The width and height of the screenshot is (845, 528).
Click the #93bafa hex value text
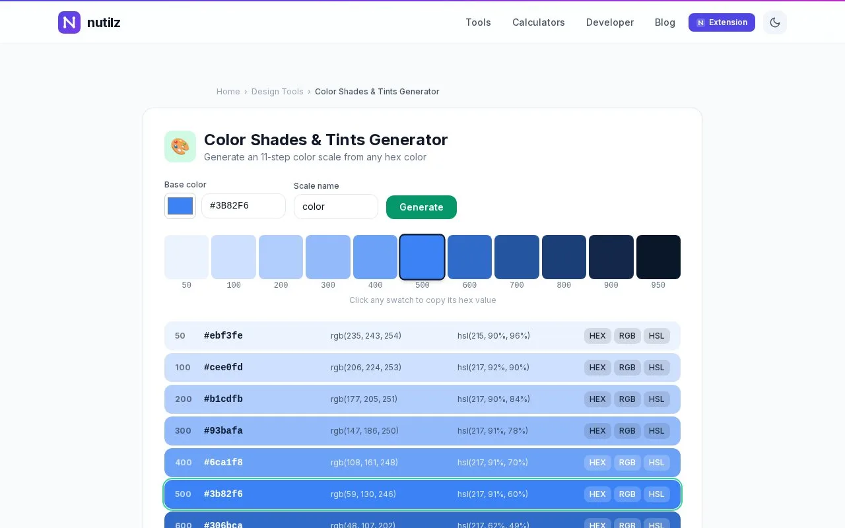pos(223,431)
